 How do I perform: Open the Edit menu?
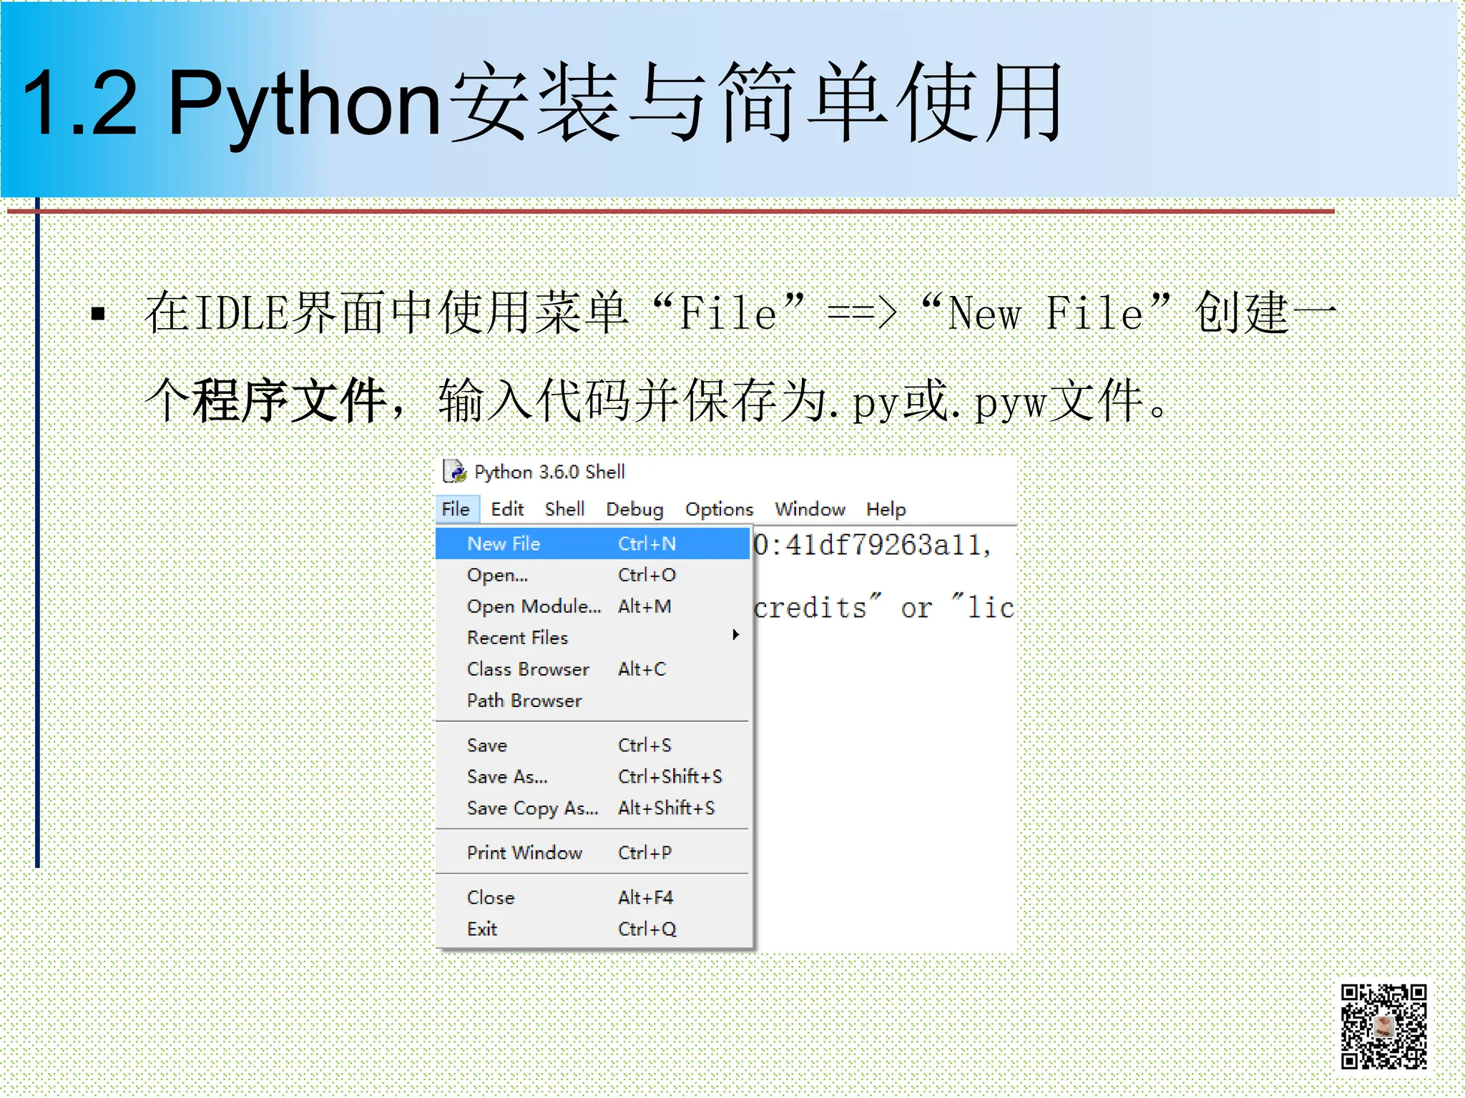pyautogui.click(x=507, y=509)
